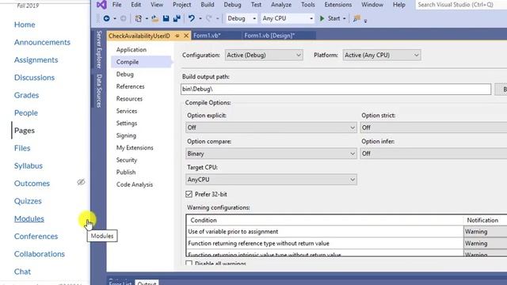Image resolution: width=507 pixels, height=285 pixels.
Task: Pin the CheckAvailabilityUserID tab
Action: coord(177,36)
